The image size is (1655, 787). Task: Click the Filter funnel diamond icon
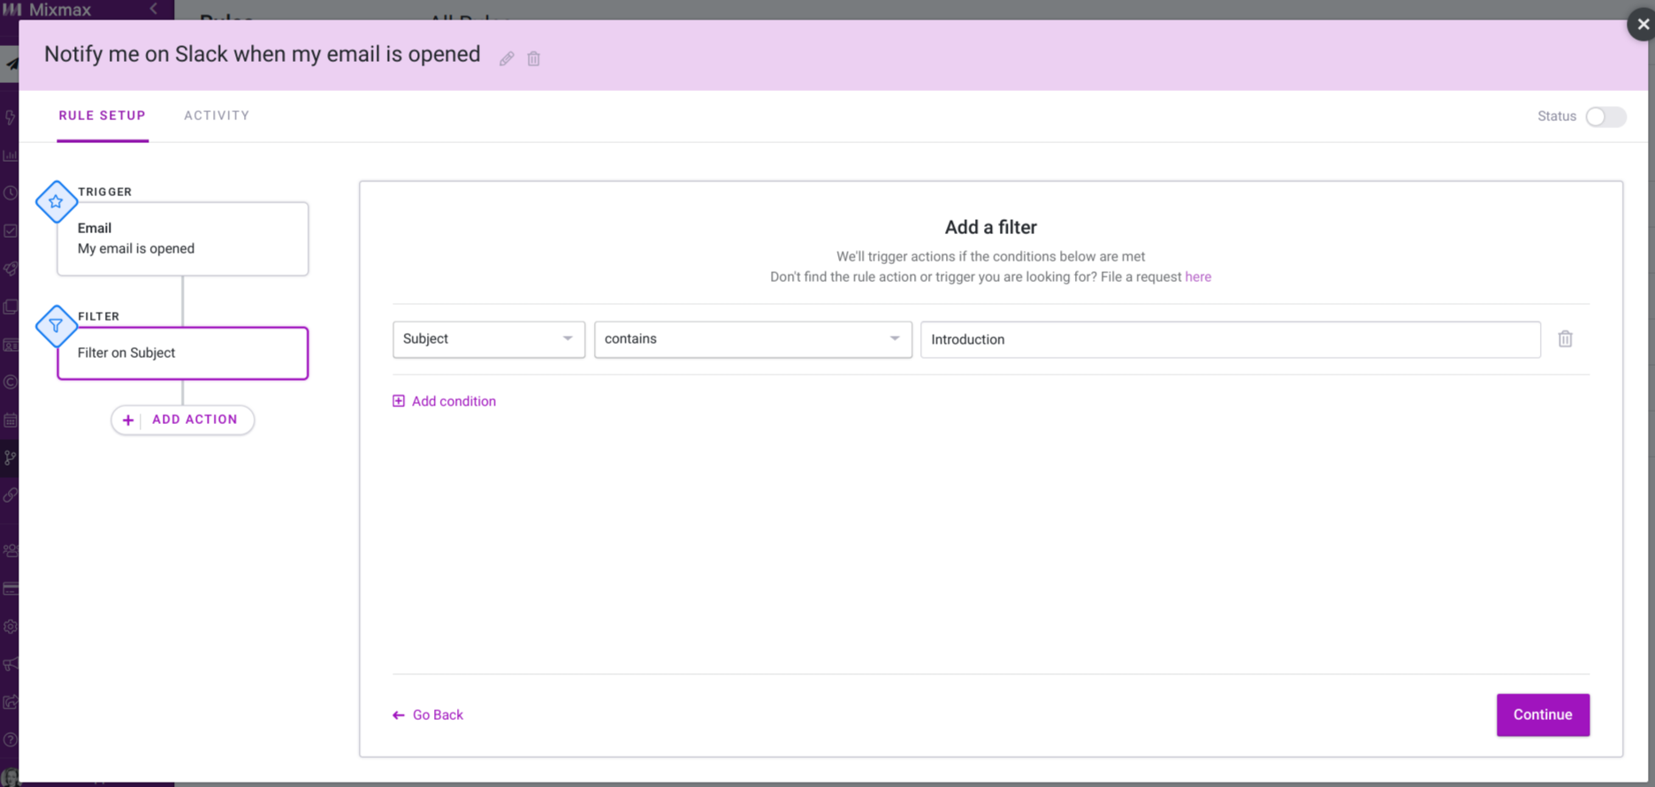tap(56, 326)
